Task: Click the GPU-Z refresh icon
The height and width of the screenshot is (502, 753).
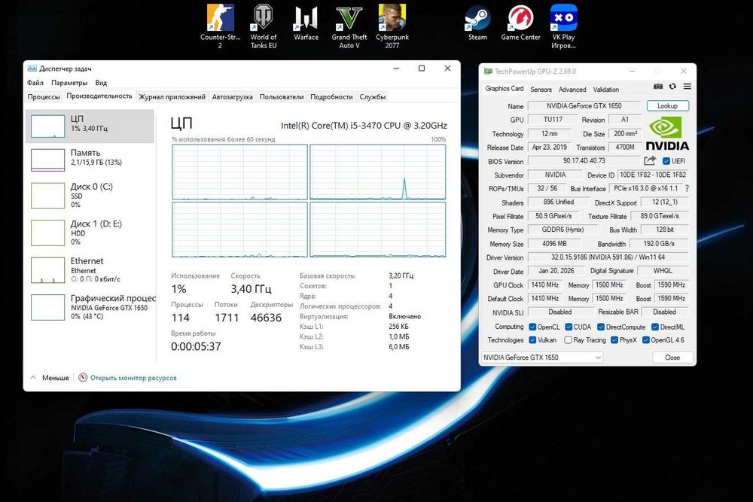Action: pos(672,87)
